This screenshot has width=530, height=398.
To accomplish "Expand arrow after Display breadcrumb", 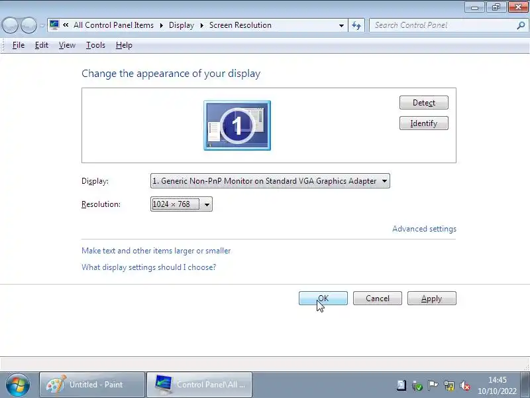I will tap(202, 25).
